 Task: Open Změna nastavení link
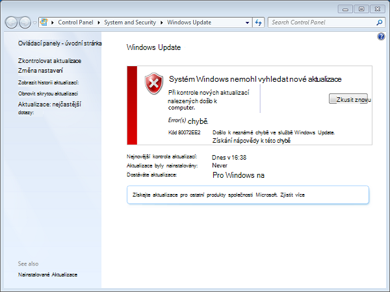coord(40,71)
